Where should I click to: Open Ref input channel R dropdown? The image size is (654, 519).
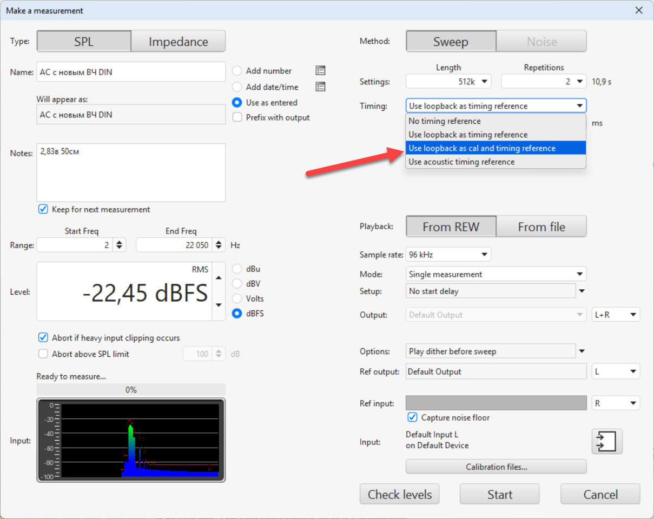(616, 403)
